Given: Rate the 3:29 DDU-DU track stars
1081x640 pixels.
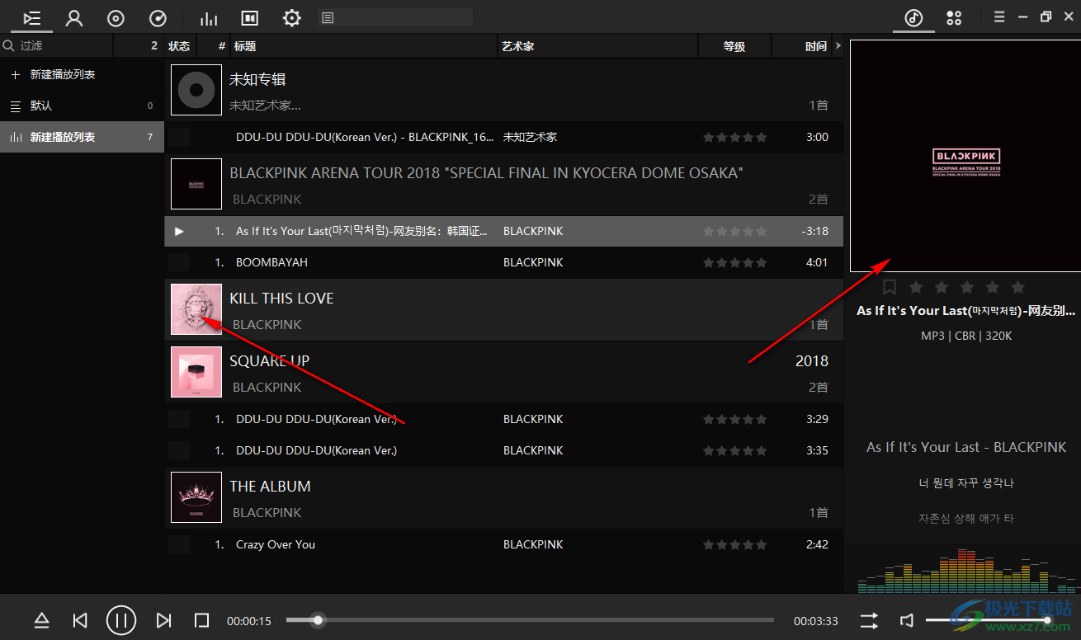Looking at the screenshot, I should tap(735, 419).
